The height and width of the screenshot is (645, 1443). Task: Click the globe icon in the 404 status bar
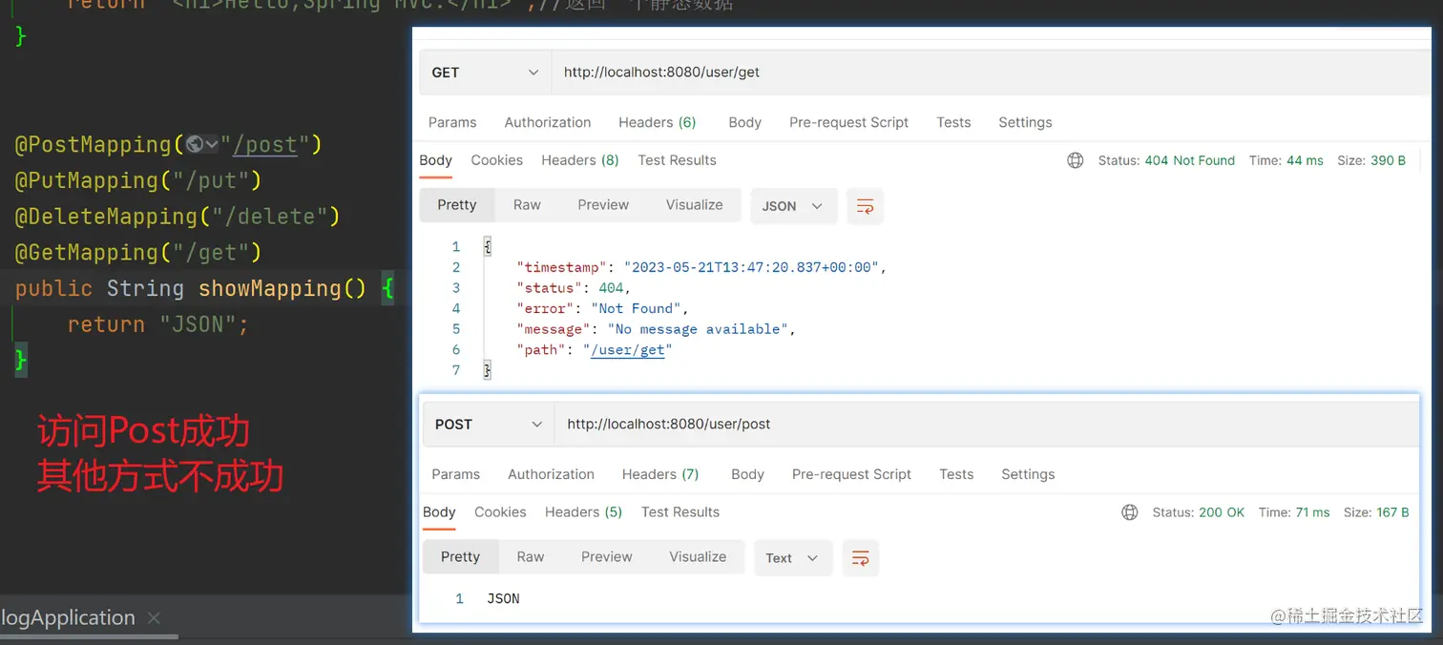(1076, 160)
